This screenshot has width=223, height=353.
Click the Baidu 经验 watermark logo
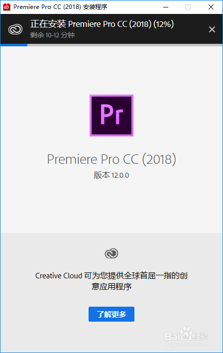[x=186, y=335]
